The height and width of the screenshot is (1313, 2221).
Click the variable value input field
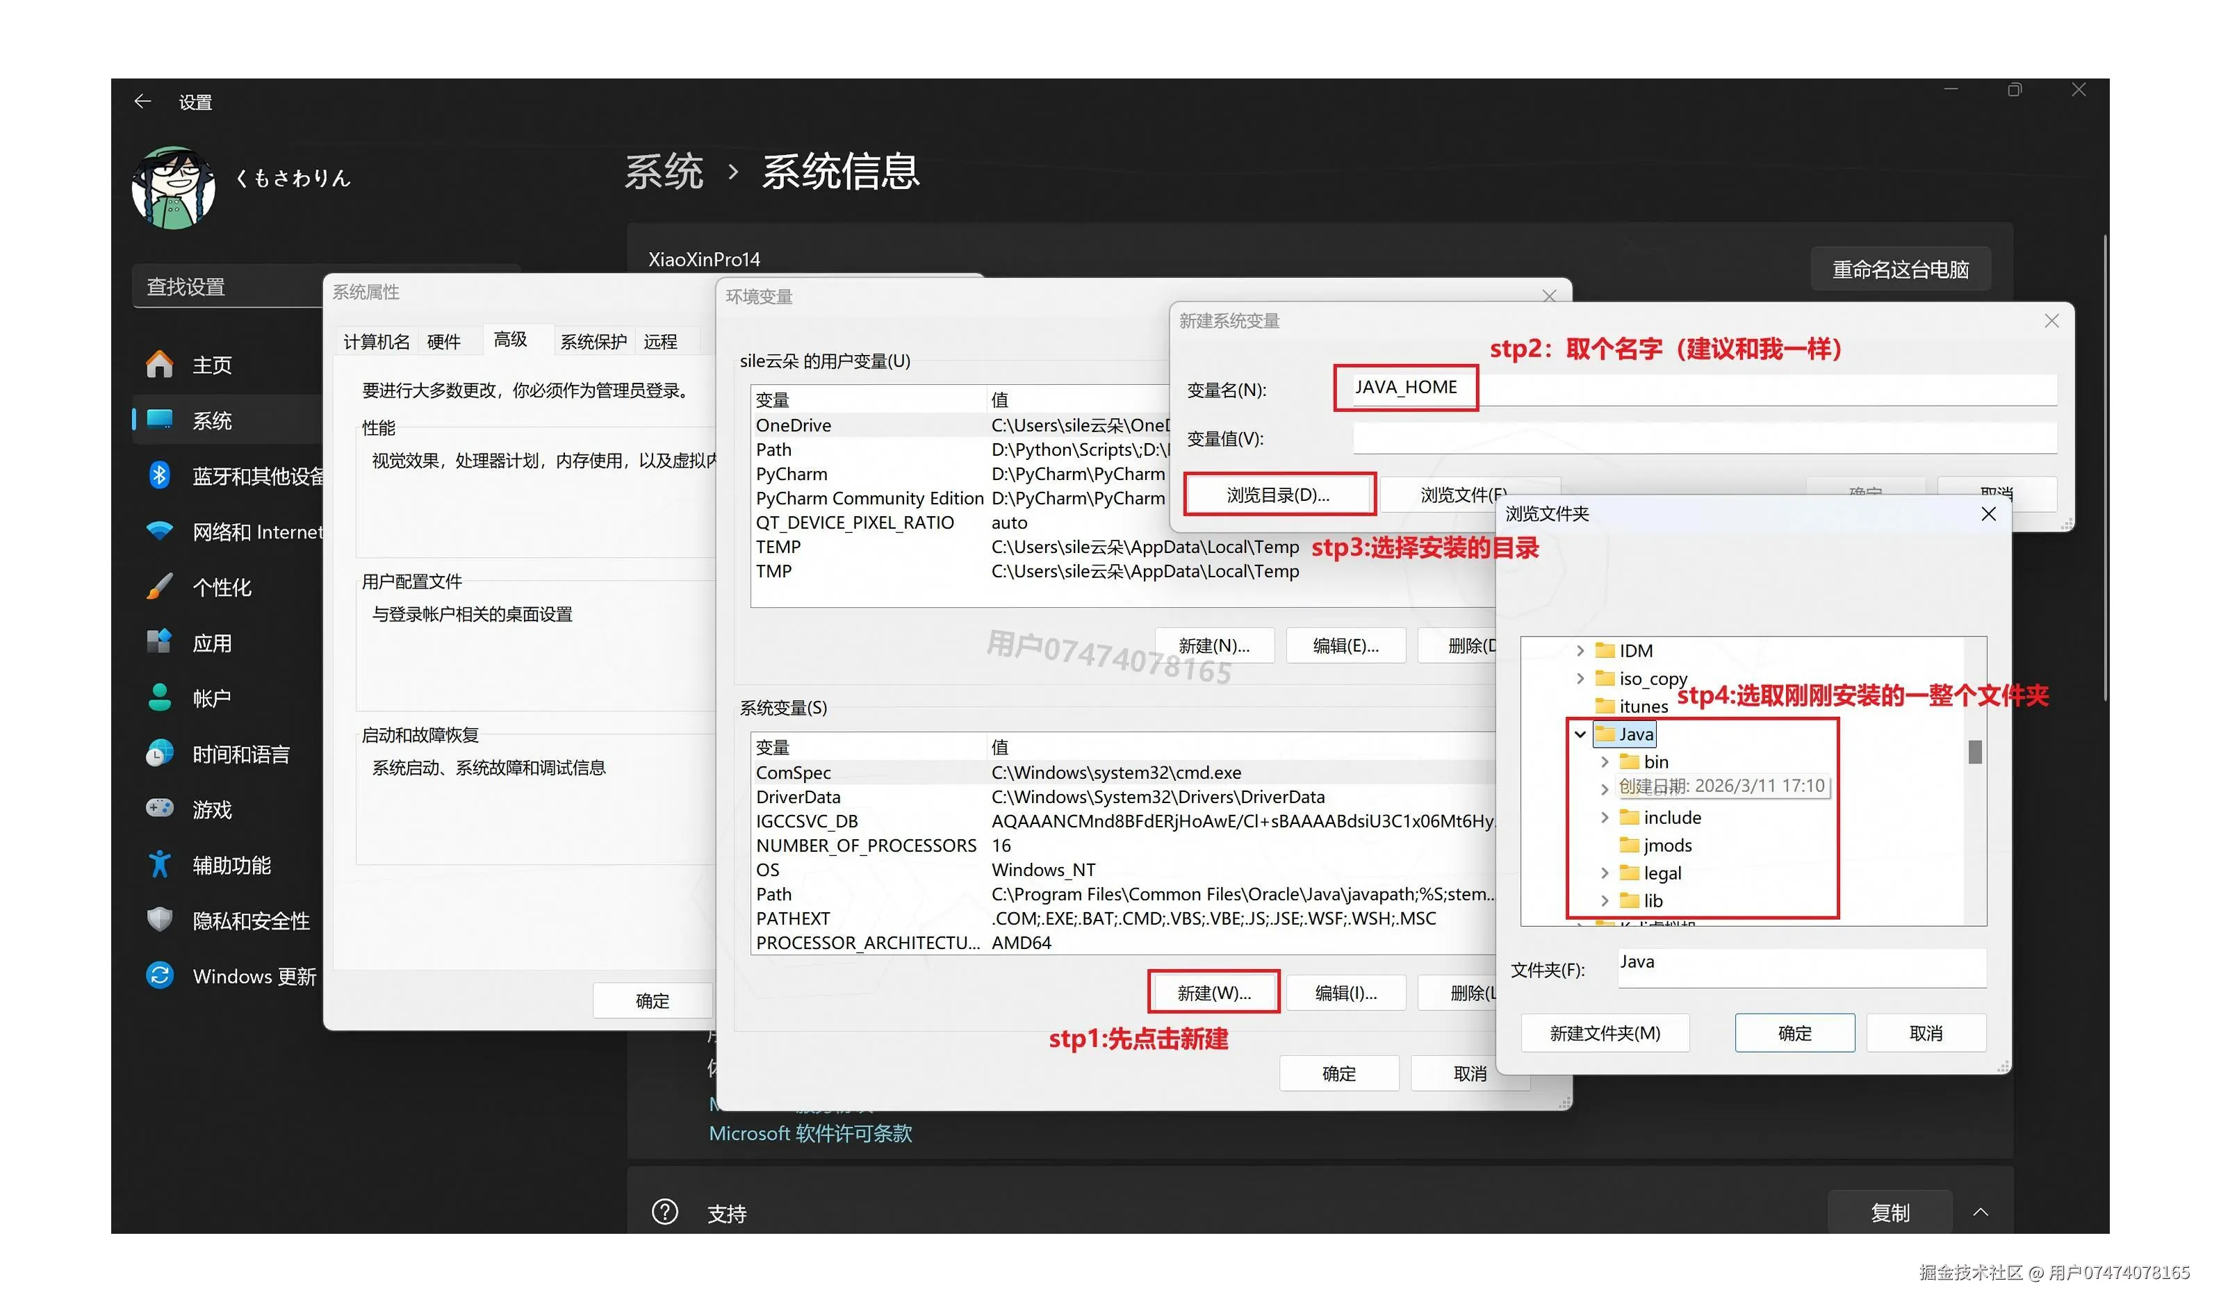[1704, 438]
